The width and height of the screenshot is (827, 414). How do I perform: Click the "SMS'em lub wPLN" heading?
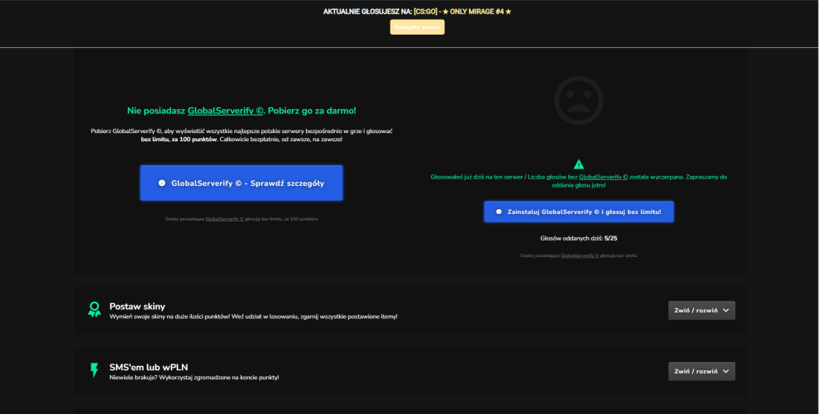[149, 367]
